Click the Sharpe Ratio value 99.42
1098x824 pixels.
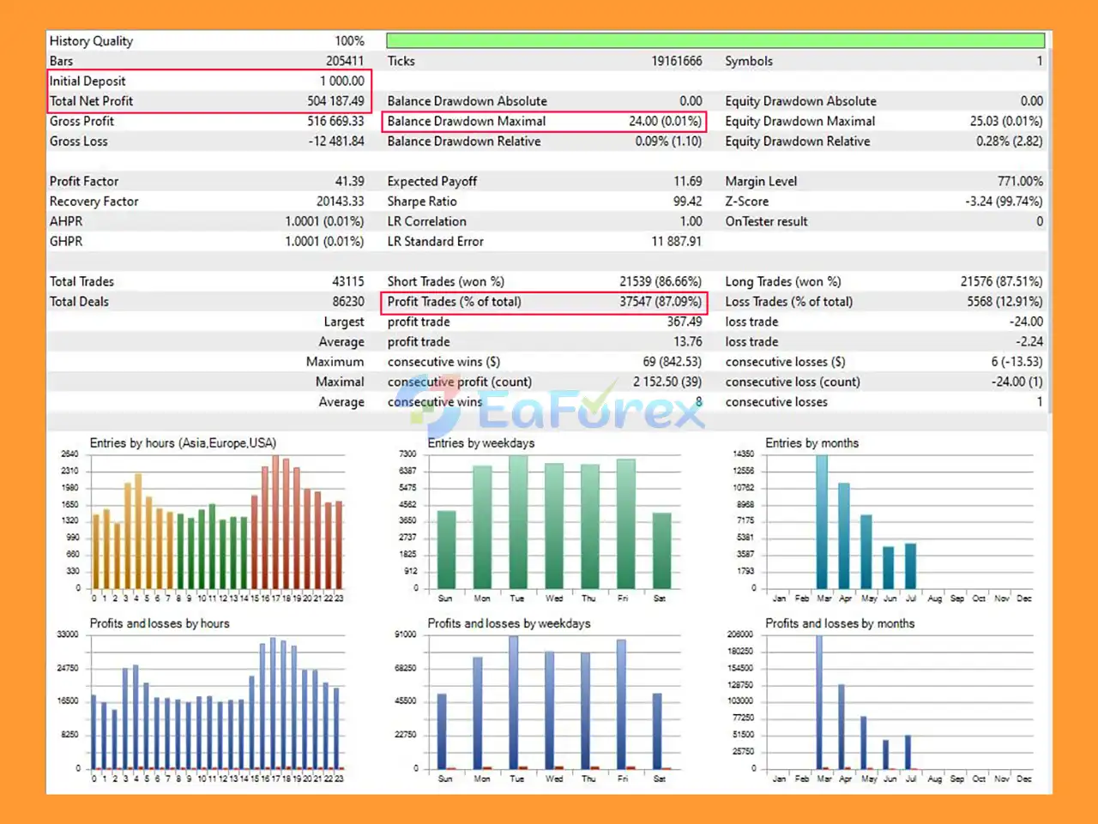click(x=687, y=201)
